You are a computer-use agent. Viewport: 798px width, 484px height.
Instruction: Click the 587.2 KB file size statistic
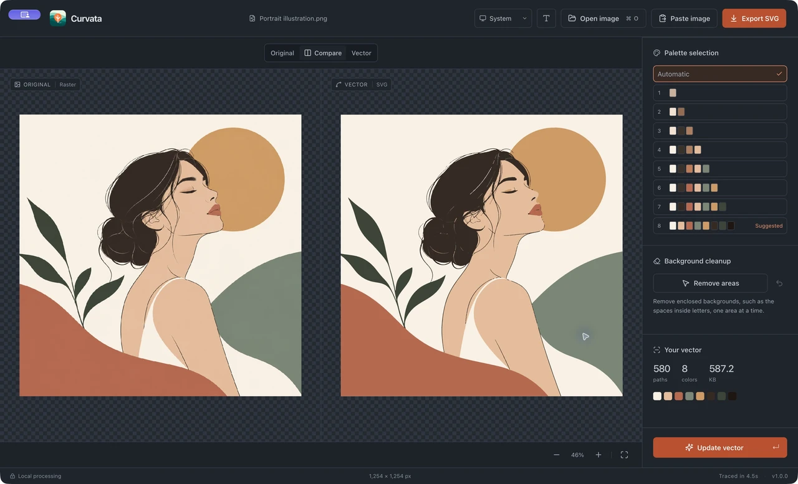[x=721, y=373]
